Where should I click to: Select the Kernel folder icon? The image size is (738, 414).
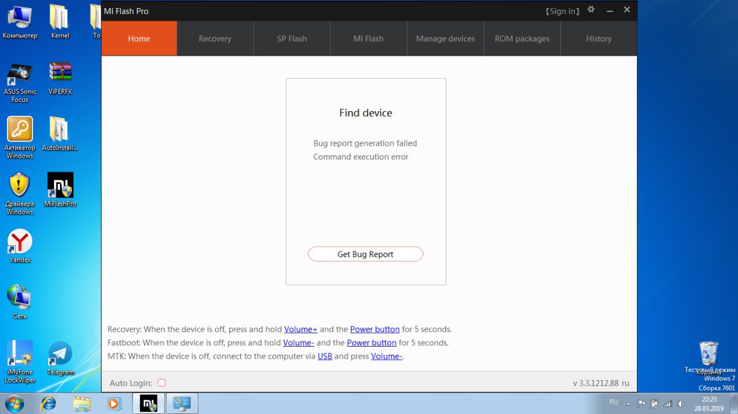click(60, 22)
